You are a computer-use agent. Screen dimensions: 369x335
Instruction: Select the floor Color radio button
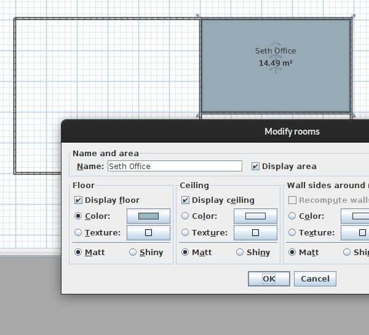(x=78, y=216)
